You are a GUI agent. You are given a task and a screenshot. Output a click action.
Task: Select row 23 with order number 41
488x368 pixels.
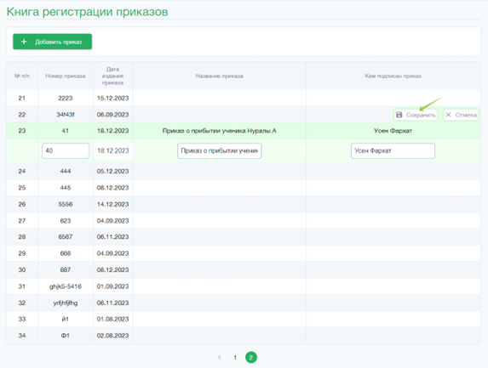coord(244,131)
